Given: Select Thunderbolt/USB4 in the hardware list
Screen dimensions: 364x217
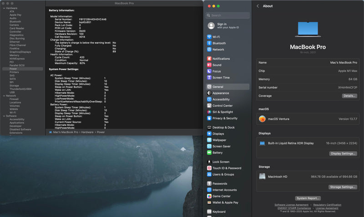Looking at the screenshot, I should pyautogui.click(x=21, y=89).
